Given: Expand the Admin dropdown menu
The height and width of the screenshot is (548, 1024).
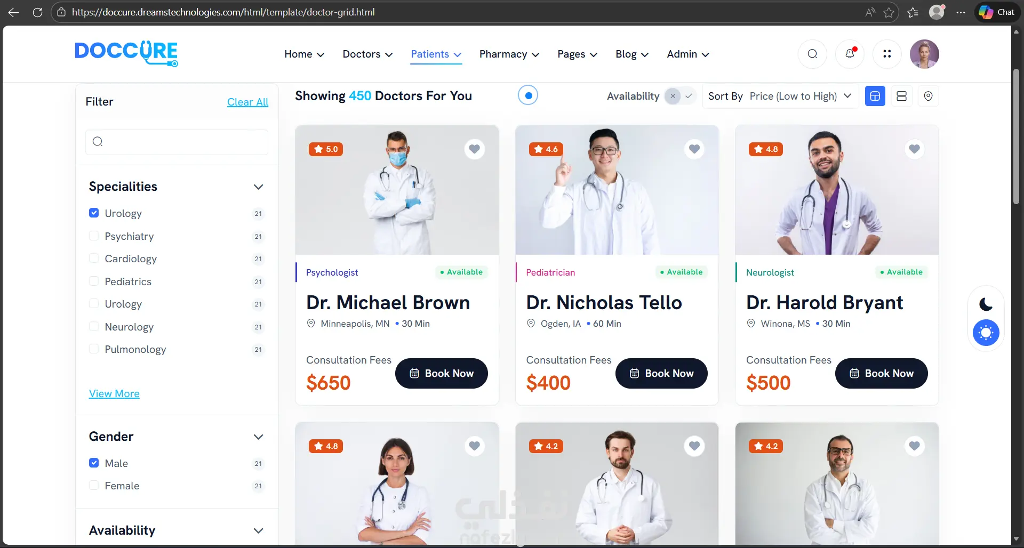Looking at the screenshot, I should (688, 54).
